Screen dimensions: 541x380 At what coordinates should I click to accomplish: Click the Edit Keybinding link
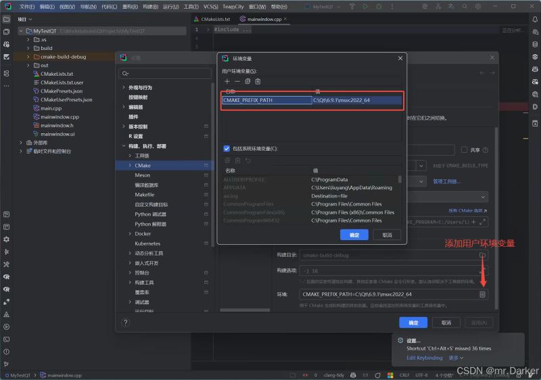pos(425,358)
